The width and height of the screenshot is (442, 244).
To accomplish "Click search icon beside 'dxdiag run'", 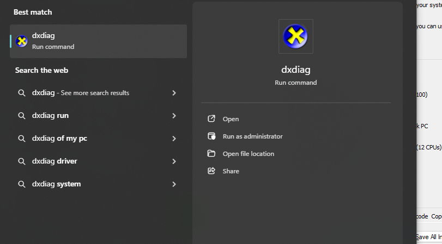I will 22,116.
